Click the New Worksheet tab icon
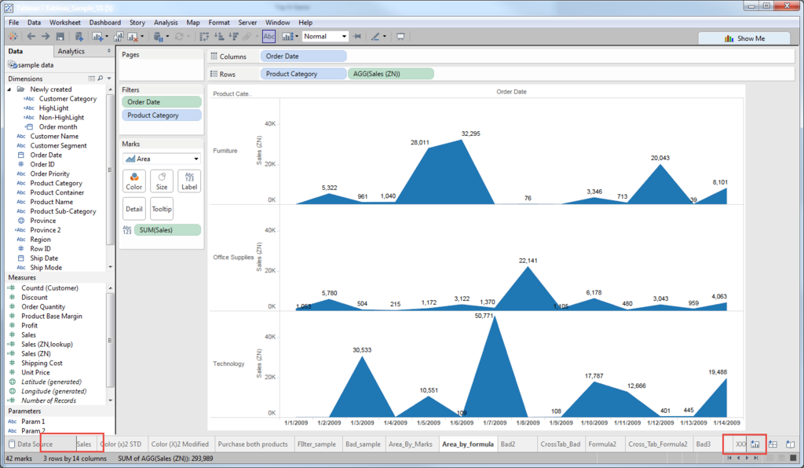The height and width of the screenshot is (468, 804). point(755,444)
